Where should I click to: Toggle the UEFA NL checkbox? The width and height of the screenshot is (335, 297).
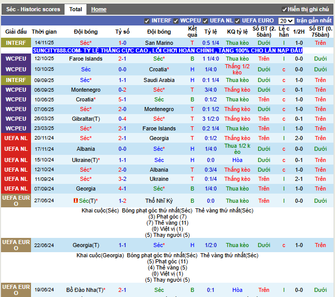(205, 21)
